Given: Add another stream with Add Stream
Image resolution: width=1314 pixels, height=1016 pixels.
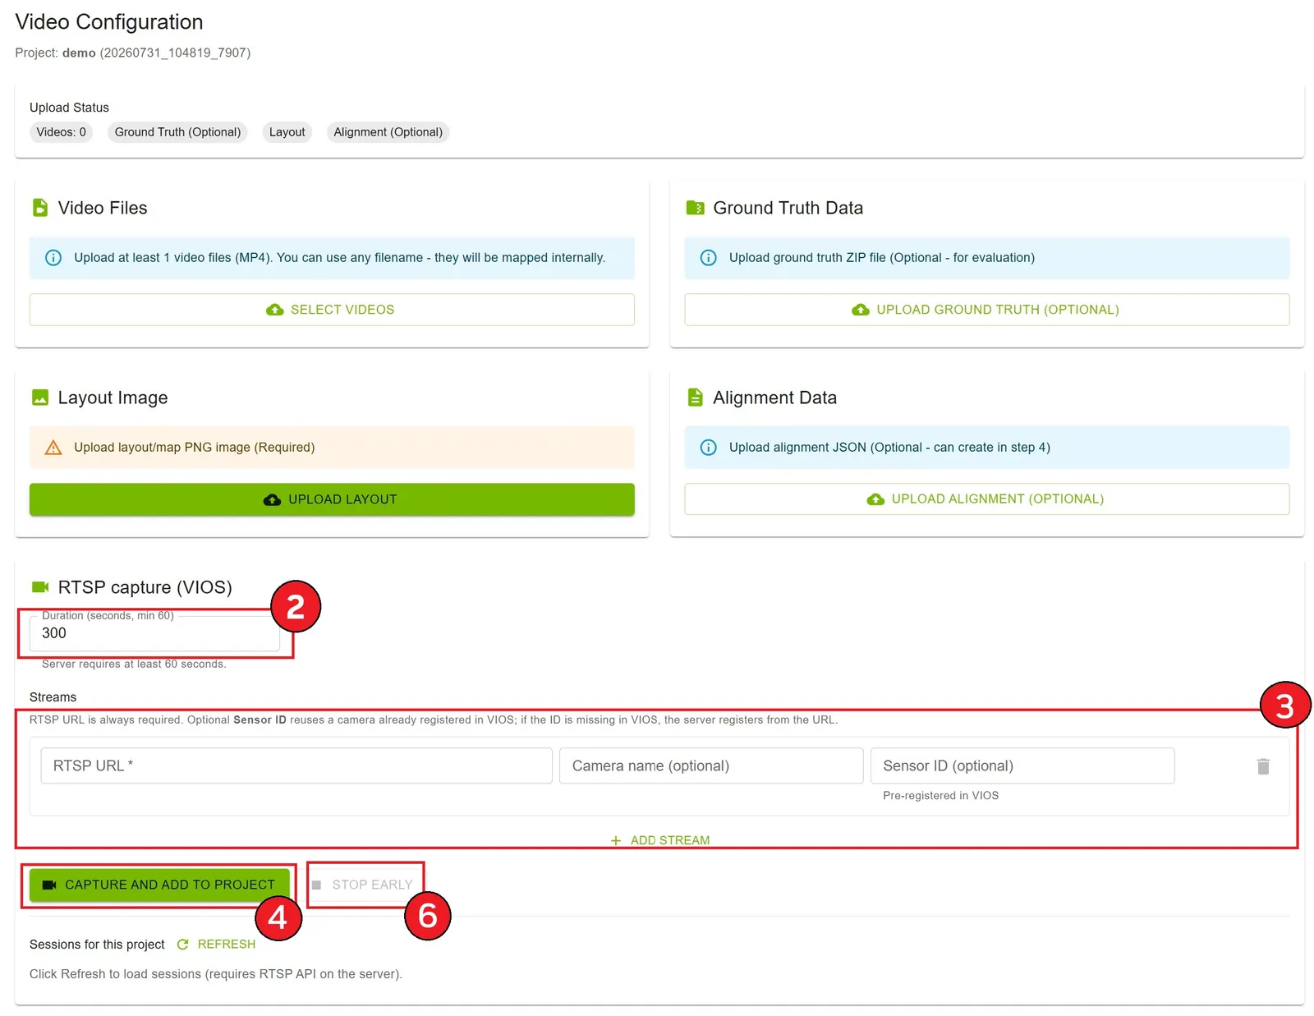Looking at the screenshot, I should coord(660,840).
